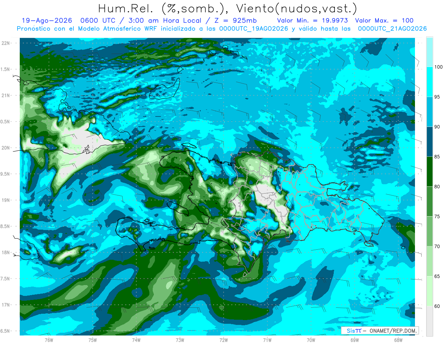
Task: Select the '68W' longitude label
Action: [398, 340]
